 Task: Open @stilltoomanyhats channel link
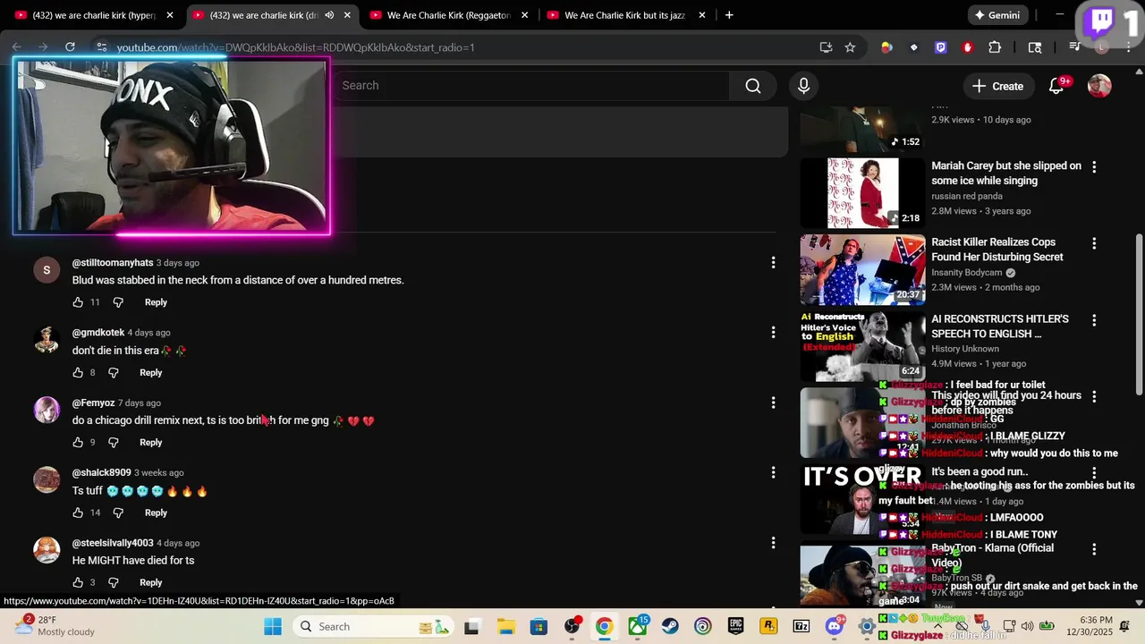point(113,263)
